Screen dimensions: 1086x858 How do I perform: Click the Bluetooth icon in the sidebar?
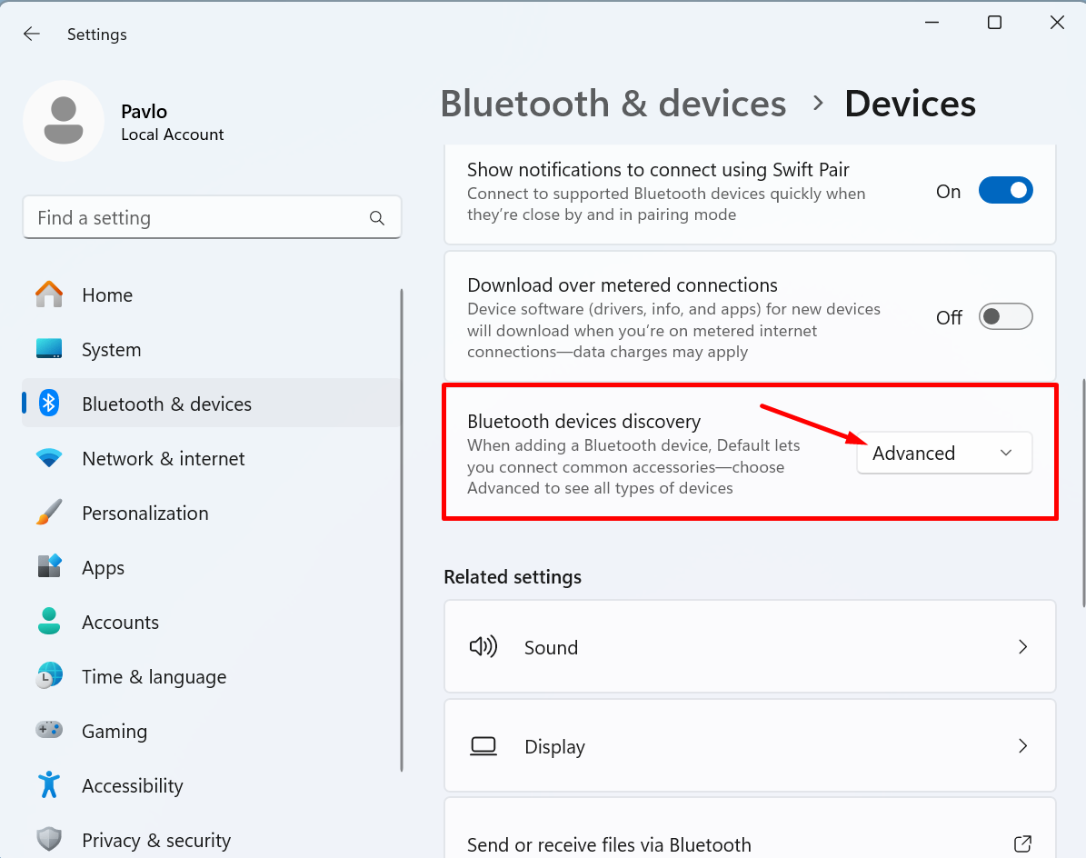(49, 404)
